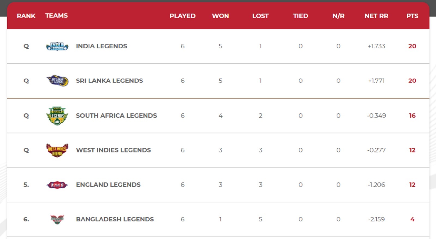This screenshot has width=436, height=239.
Task: Click the TEAMS column header
Action: click(x=56, y=15)
